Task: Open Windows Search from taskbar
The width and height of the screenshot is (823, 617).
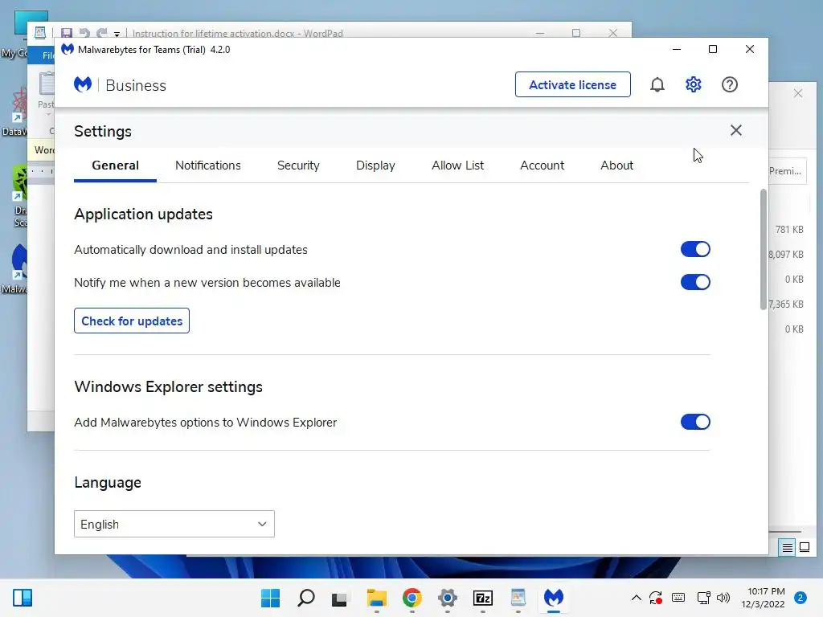Action: pos(306,598)
